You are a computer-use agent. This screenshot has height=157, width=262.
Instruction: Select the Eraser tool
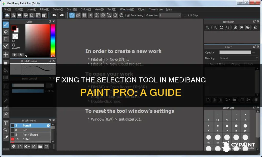point(6,32)
